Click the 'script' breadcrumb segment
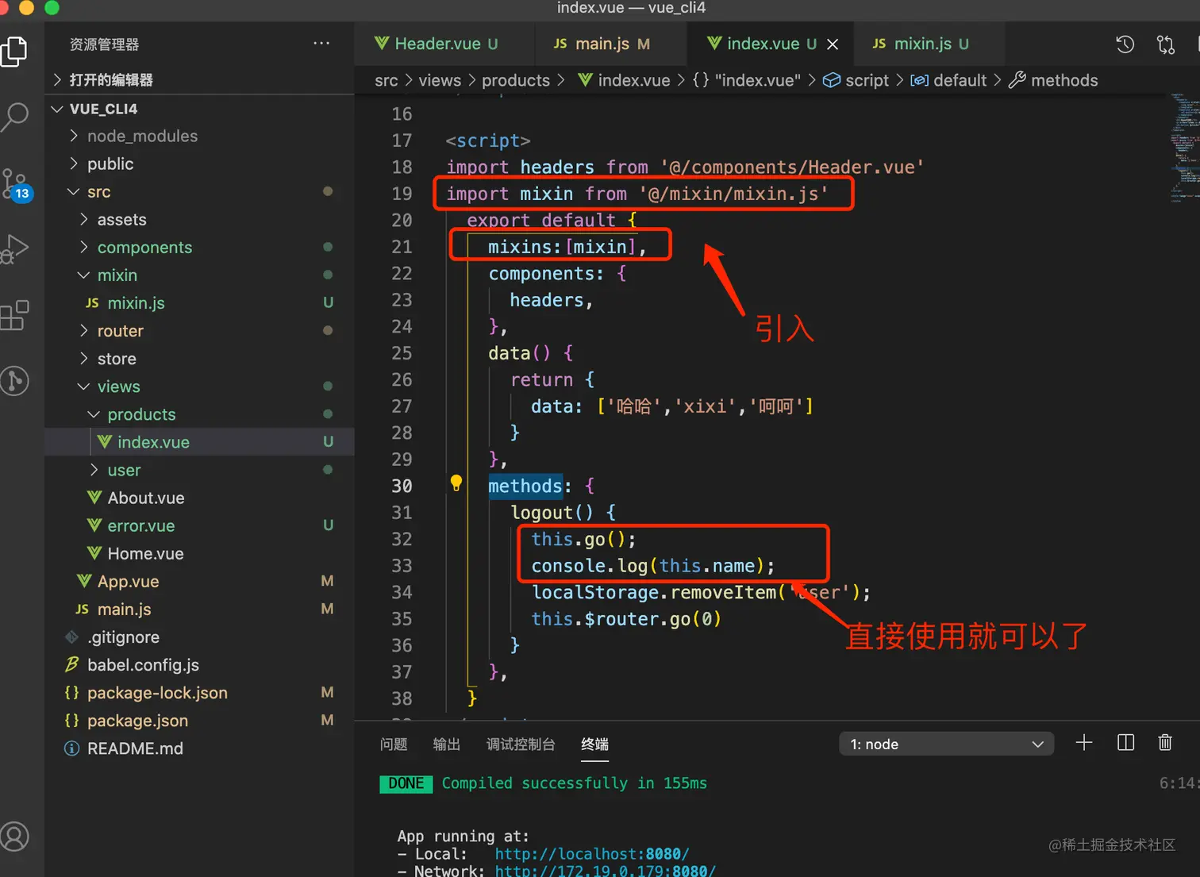This screenshot has height=877, width=1200. pos(856,80)
